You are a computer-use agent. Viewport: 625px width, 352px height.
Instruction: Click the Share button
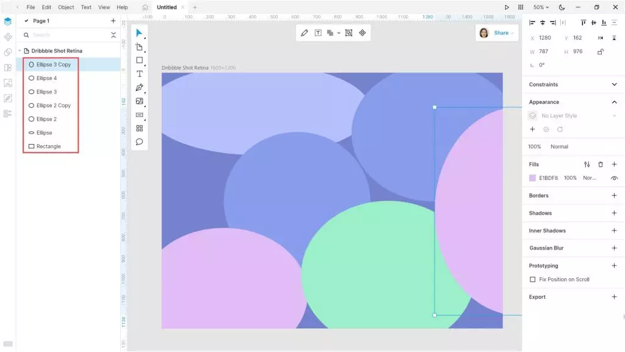coord(504,33)
